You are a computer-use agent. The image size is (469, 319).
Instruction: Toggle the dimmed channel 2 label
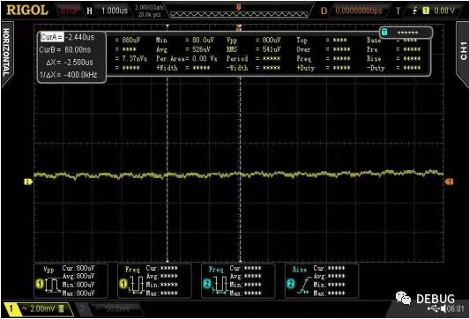tap(108, 308)
